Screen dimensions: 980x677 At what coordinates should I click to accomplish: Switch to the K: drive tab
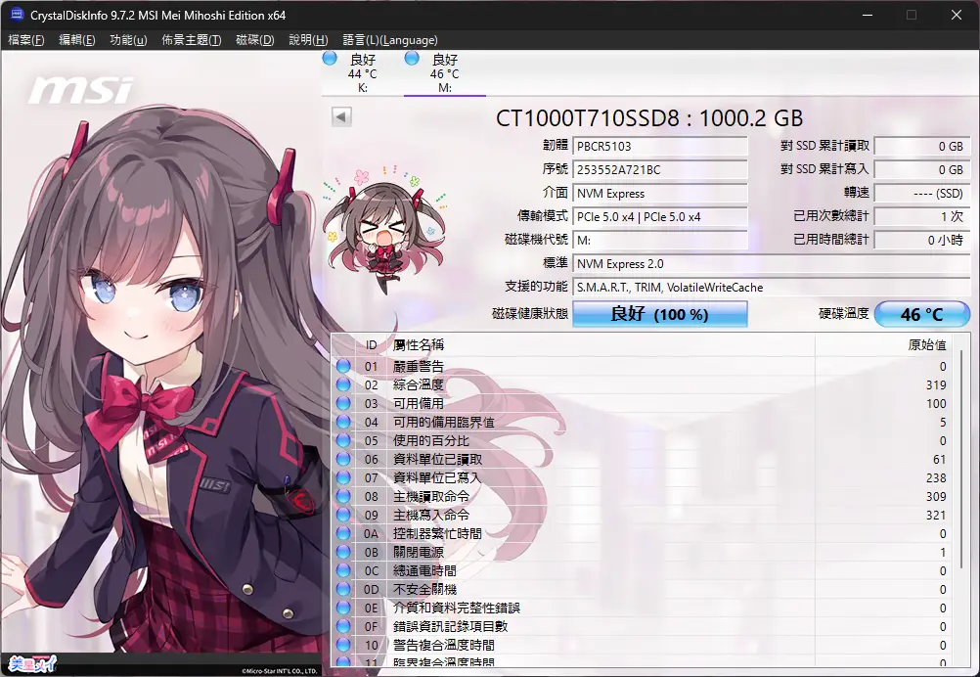tap(362, 74)
